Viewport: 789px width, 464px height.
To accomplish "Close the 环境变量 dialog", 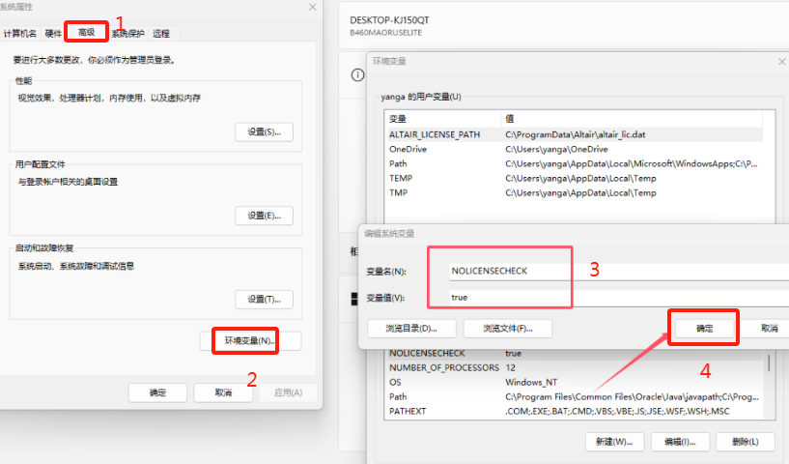I will coord(781,62).
